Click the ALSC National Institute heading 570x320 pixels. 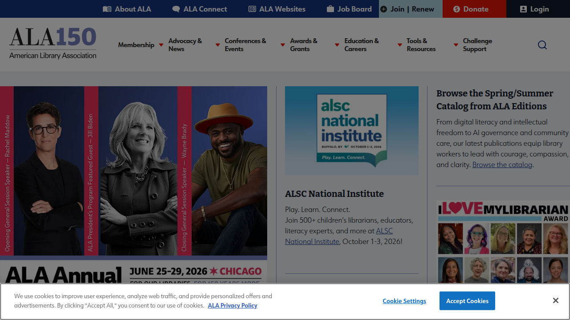click(334, 194)
